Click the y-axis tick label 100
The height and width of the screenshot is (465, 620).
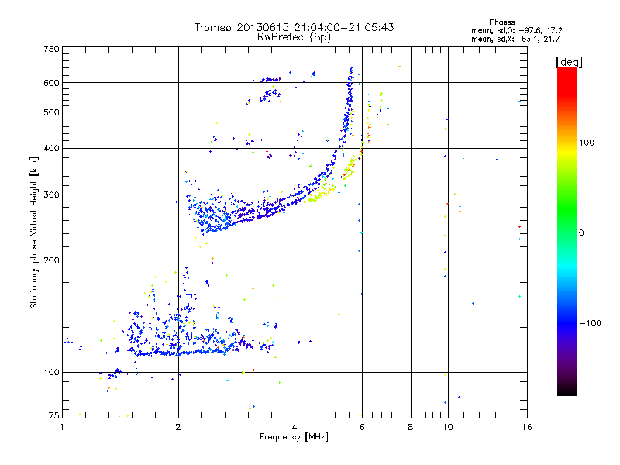(x=51, y=373)
